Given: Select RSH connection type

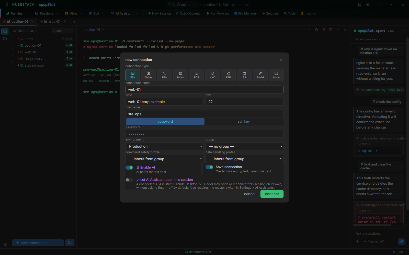Looking at the screenshot, I should (165, 75).
